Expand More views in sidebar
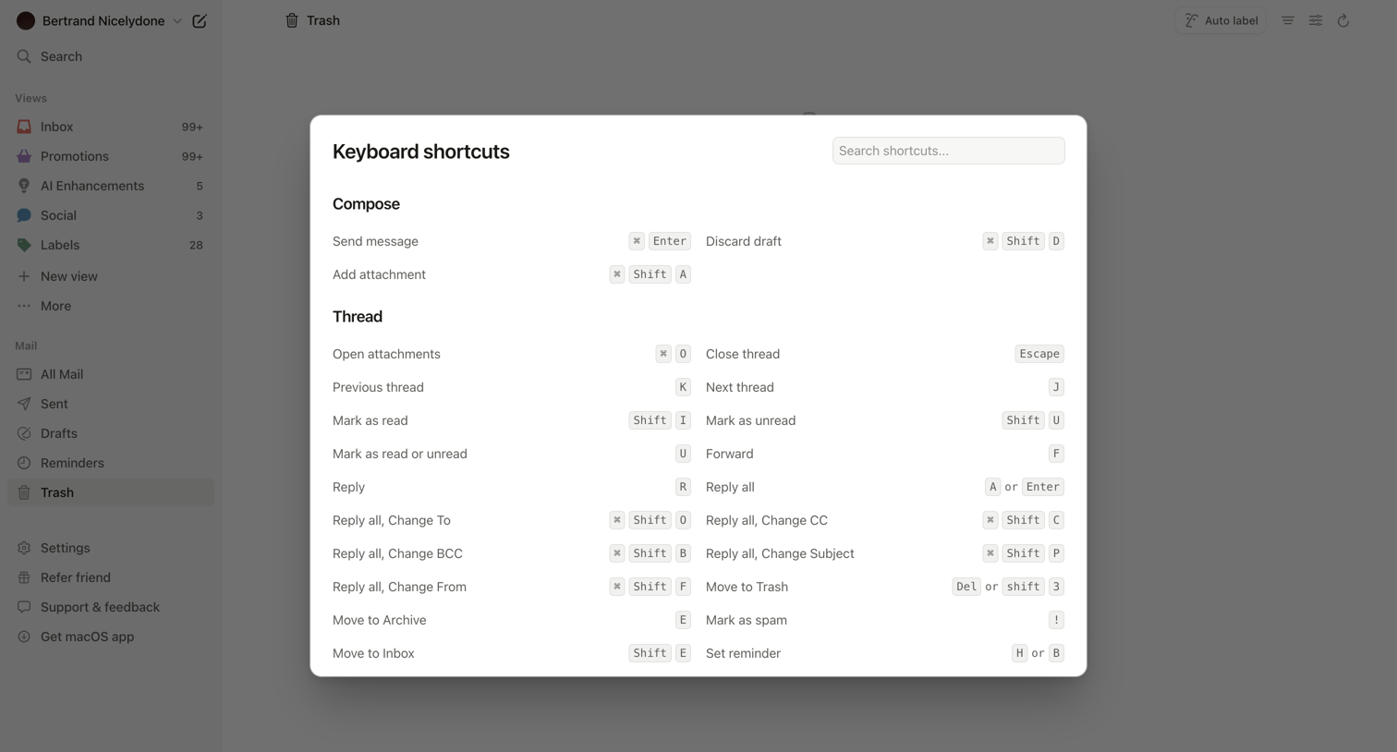The width and height of the screenshot is (1397, 752). pos(111,306)
